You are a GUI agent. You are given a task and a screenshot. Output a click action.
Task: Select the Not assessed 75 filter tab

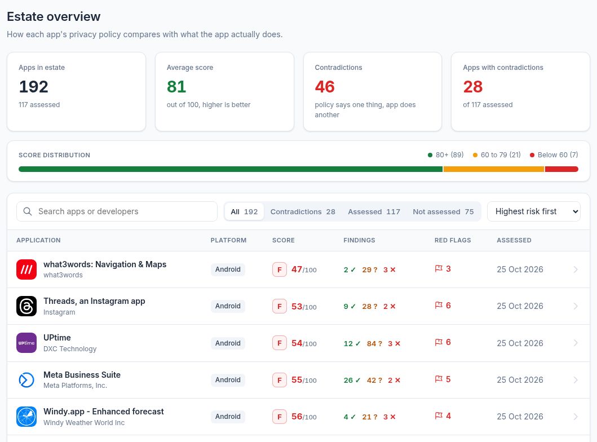[x=443, y=211]
